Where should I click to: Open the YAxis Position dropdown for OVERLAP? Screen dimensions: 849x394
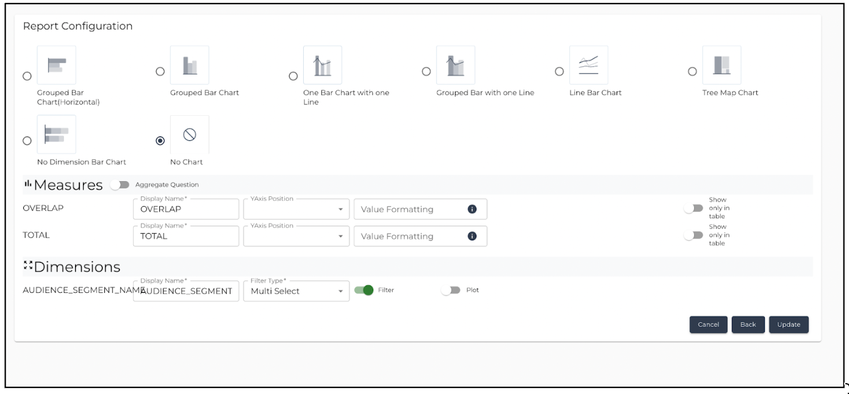pos(296,209)
